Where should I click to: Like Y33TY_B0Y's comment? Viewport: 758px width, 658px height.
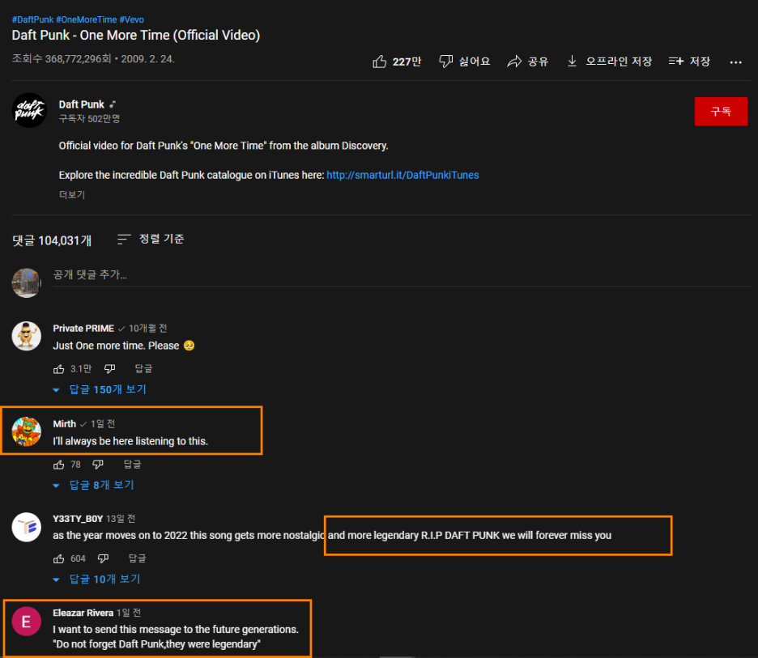coord(58,559)
